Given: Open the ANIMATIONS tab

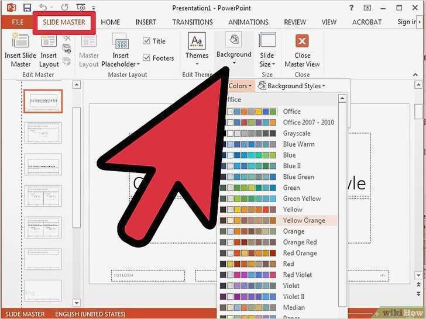Looking at the screenshot, I should 248,22.
